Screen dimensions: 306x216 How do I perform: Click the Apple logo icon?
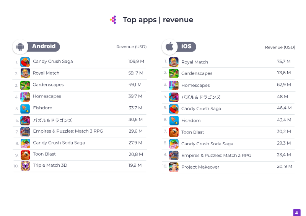tap(169, 47)
